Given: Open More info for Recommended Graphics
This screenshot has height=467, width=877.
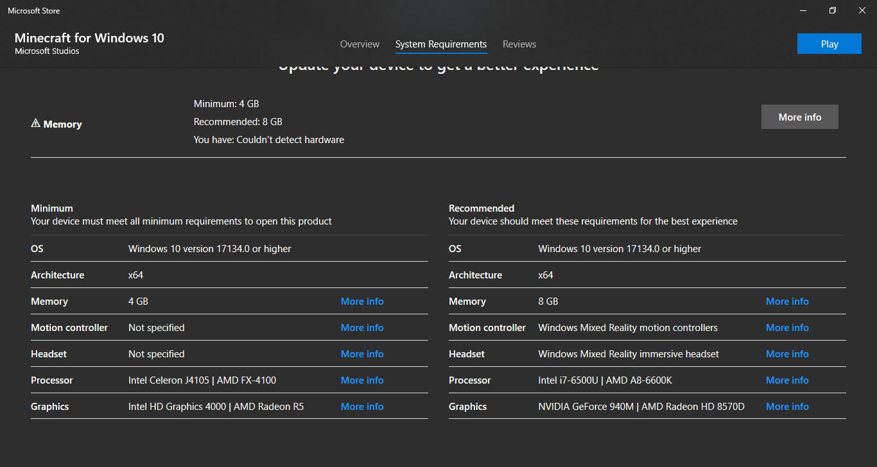Looking at the screenshot, I should coord(787,407).
